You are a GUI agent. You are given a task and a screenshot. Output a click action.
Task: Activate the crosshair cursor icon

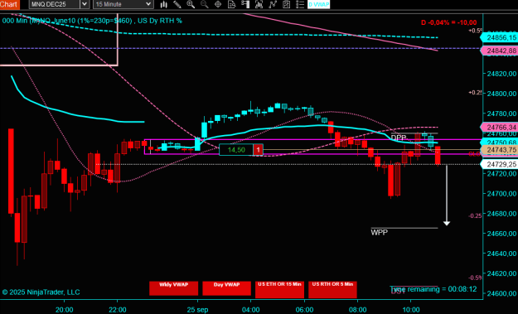218,4
